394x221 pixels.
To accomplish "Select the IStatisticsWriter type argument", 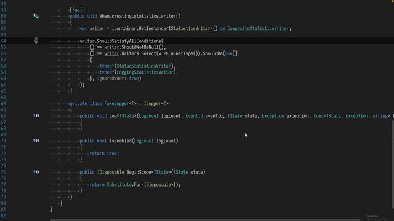I will click(x=190, y=29).
